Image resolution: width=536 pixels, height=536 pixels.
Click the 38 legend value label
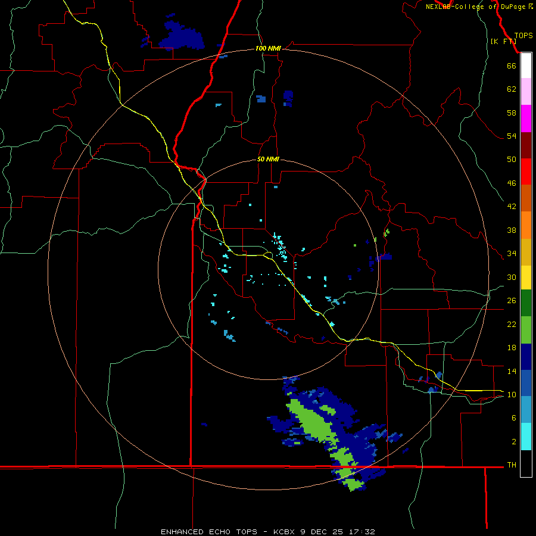pyautogui.click(x=512, y=230)
